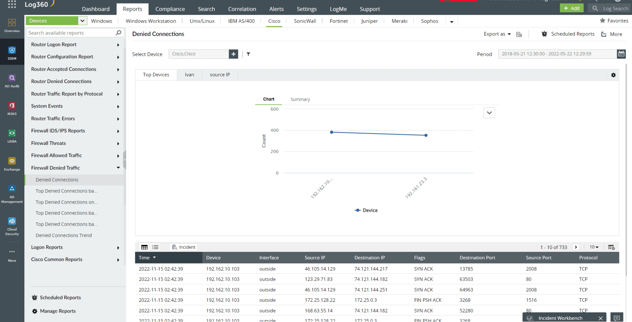Select the SonicWall device tab
This screenshot has width=632, height=322.
coord(304,21)
